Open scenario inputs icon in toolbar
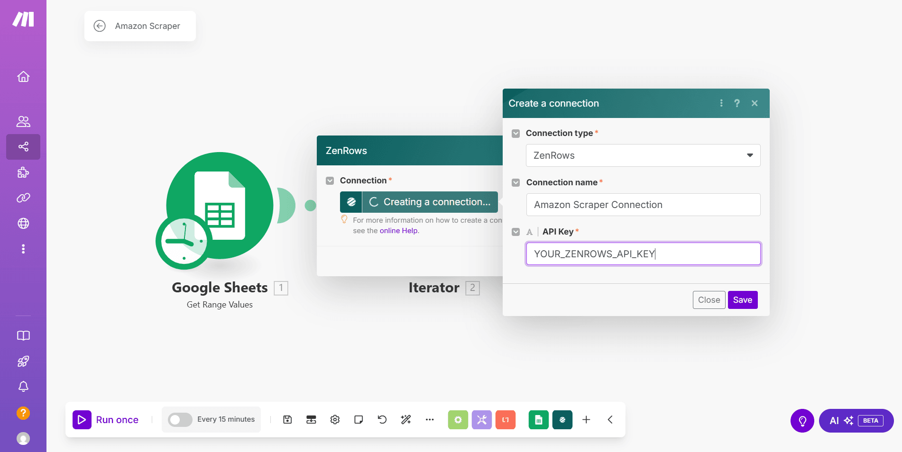The image size is (902, 452). point(311,420)
